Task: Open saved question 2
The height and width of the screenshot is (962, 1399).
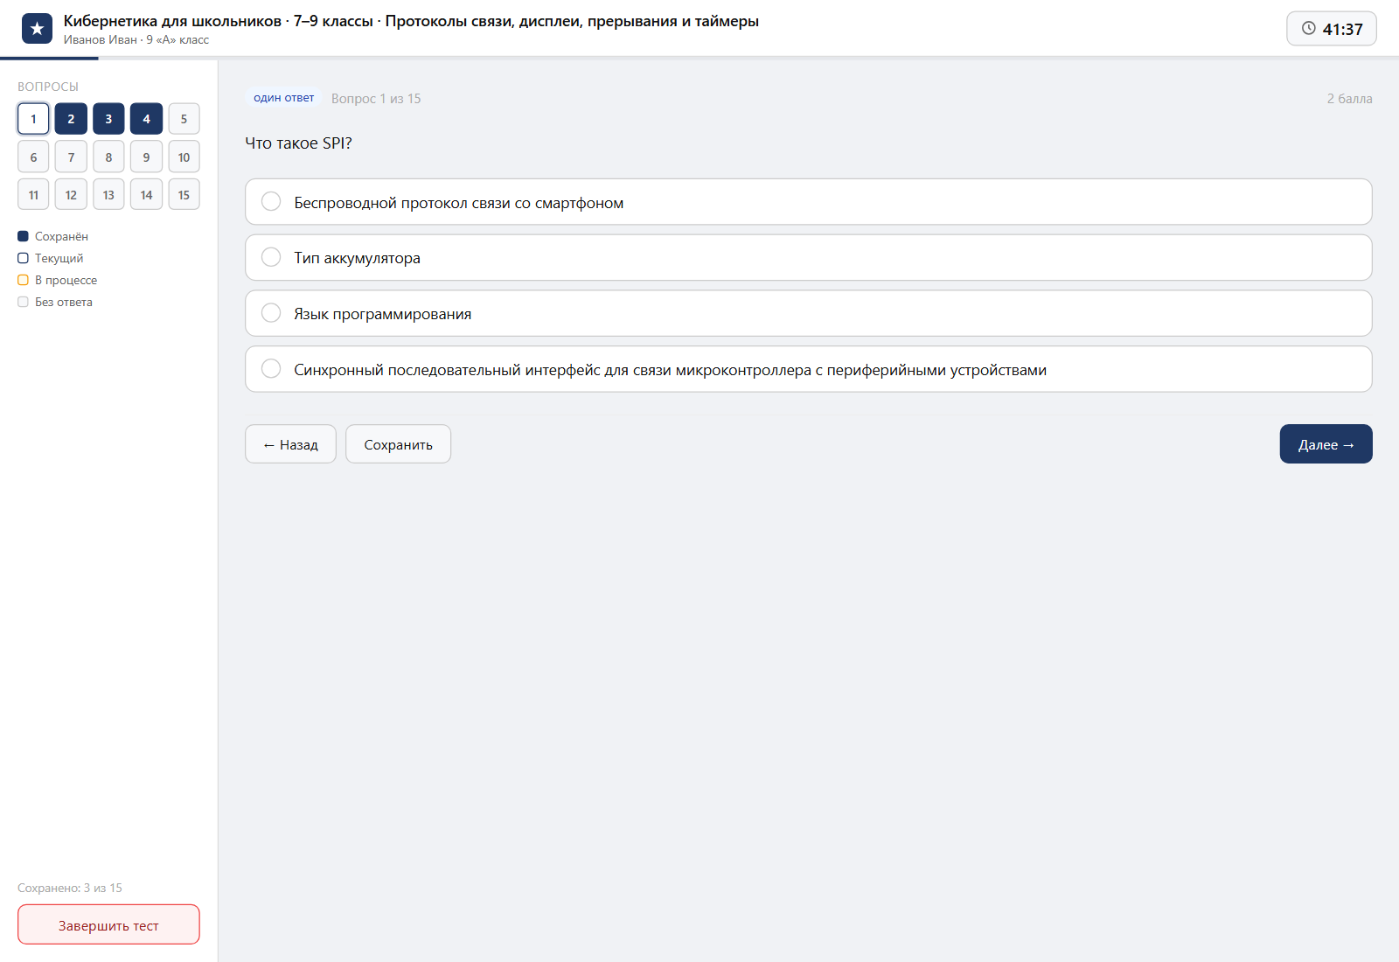Action: pos(71,119)
